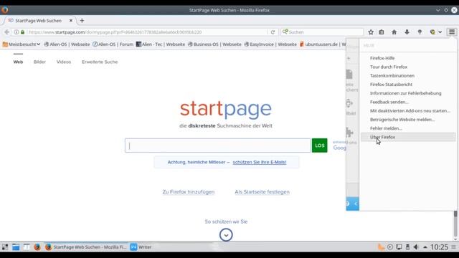Open the Business-OS | Webseite bookmark
The width and height of the screenshot is (459, 258).
[x=214, y=44]
